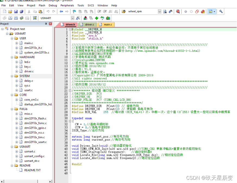Open the Peripherals menu

(67, 5)
